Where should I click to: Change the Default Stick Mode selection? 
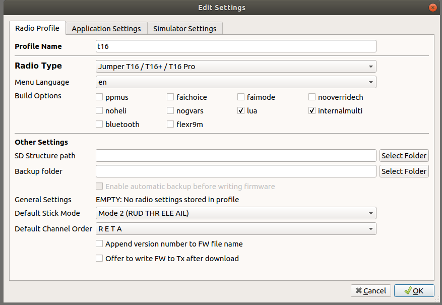[235, 213]
